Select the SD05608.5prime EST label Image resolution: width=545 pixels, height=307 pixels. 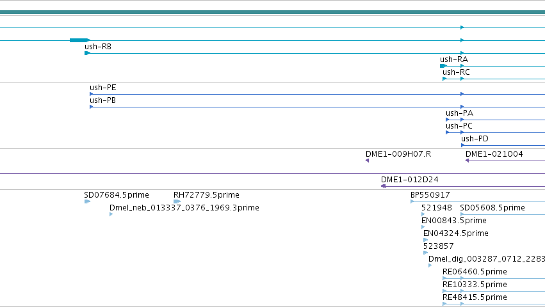(x=492, y=208)
